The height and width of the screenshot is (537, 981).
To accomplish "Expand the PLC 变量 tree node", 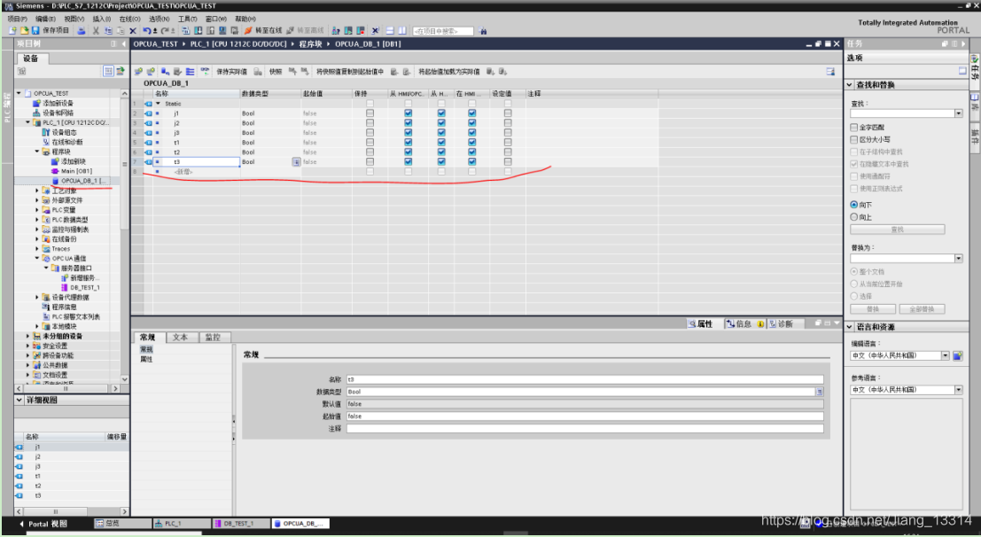I will [x=37, y=210].
